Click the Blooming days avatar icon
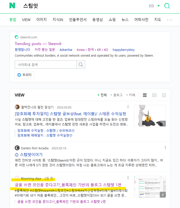The width and height of the screenshot is (180, 208). tap(17, 178)
